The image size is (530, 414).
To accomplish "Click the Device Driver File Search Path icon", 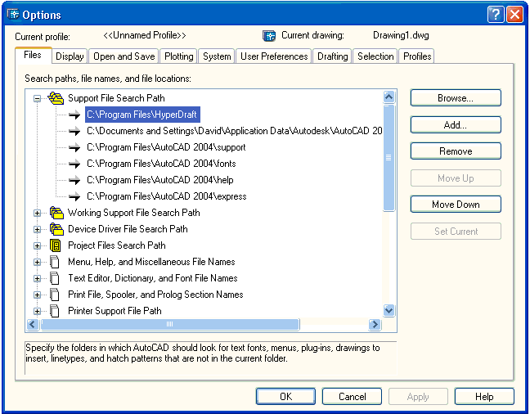I will coord(56,229).
